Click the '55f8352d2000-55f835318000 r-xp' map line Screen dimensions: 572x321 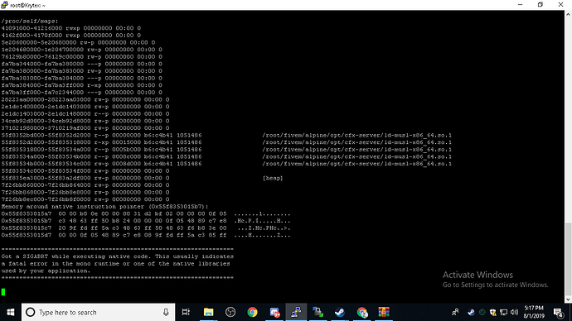click(226, 142)
